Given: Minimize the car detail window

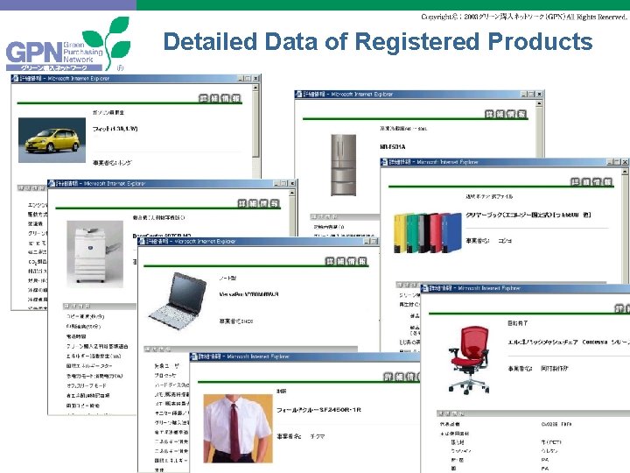Looking at the screenshot, I should [241, 79].
